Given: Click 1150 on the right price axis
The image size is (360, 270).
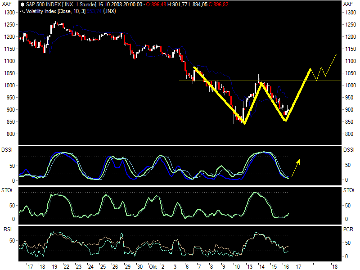Looking at the screenshot, I should 351,49.
